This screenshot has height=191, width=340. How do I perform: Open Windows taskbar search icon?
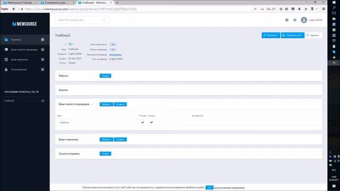(334, 7)
